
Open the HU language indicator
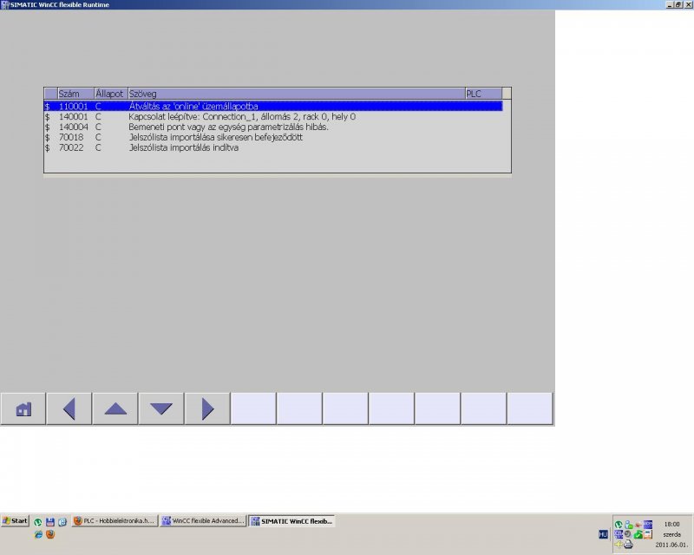603,535
